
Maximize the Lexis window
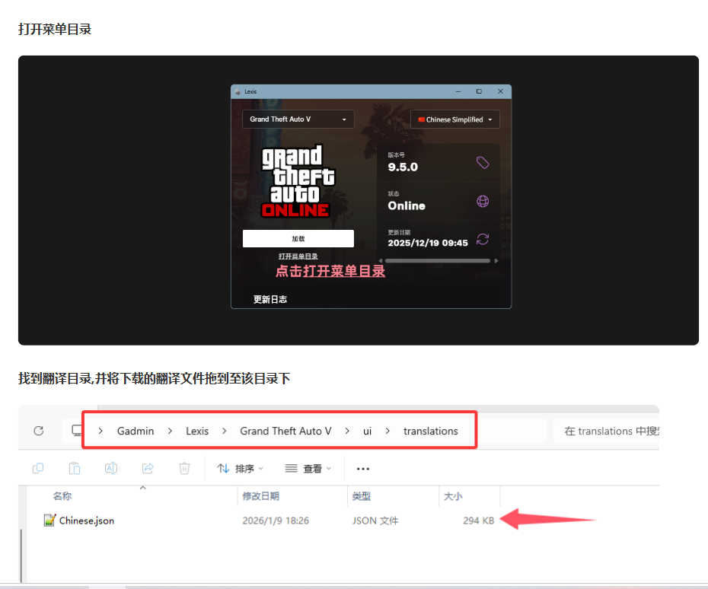pos(479,91)
